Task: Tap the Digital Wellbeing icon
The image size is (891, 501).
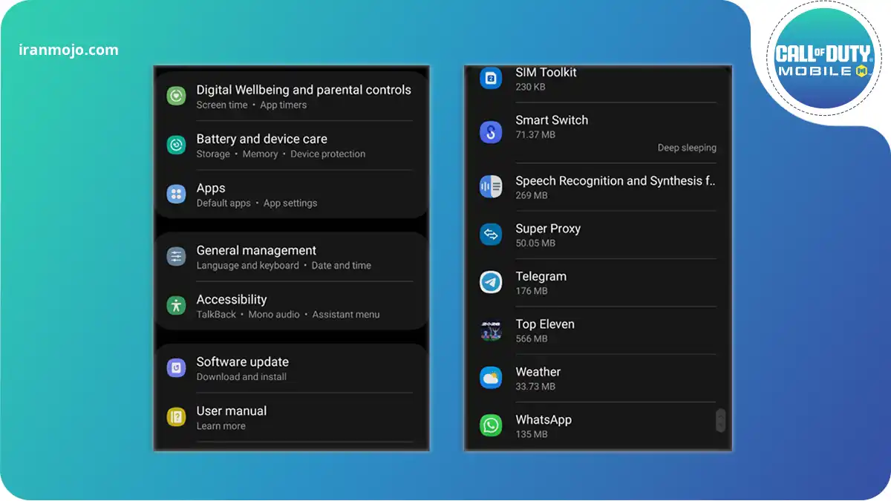Action: tap(176, 96)
